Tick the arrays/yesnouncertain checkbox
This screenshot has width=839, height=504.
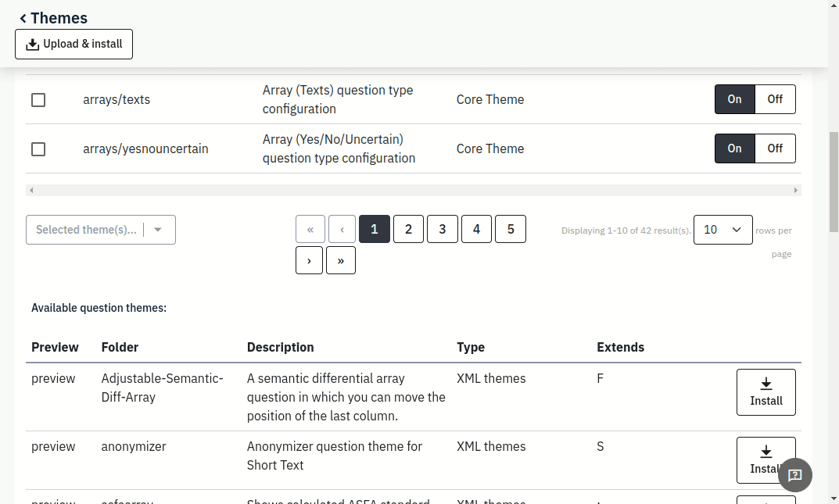click(x=38, y=149)
